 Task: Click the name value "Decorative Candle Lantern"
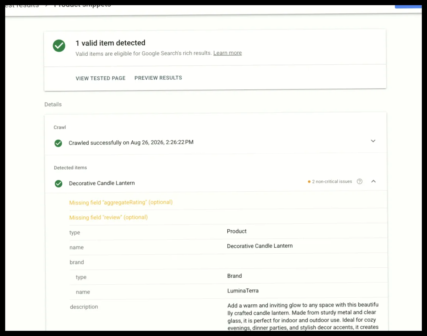(260, 246)
